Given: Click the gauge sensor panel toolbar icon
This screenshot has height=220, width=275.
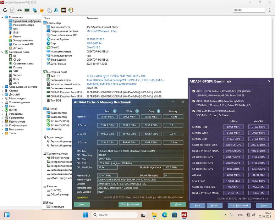Looking at the screenshot, I should coord(71,10).
